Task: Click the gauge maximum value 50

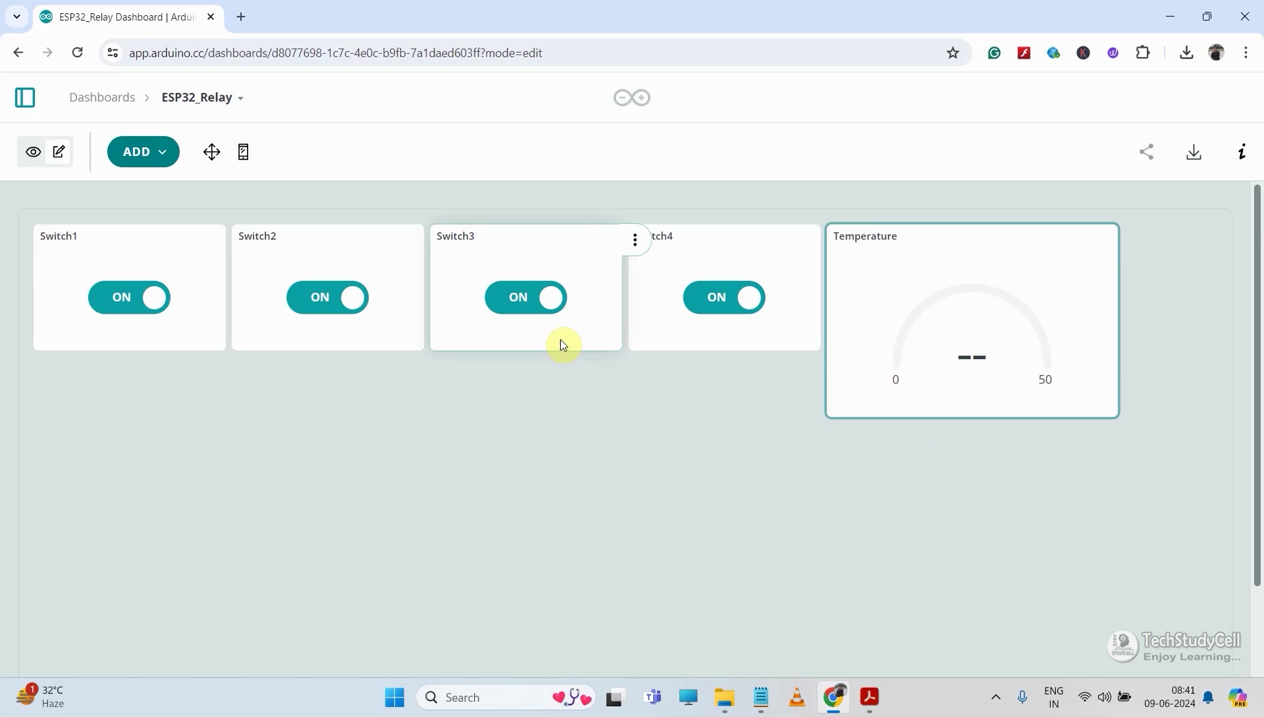Action: click(1045, 380)
